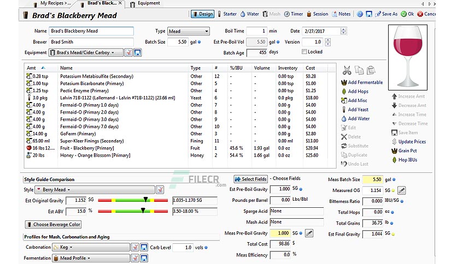This screenshot has height=264, width=457.
Task: Click the wine glass color thumbnail
Action: pos(407,57)
